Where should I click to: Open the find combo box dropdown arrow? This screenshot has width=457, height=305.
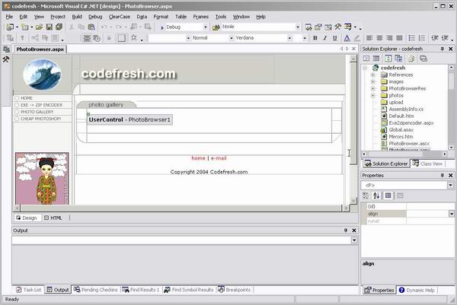(298, 27)
